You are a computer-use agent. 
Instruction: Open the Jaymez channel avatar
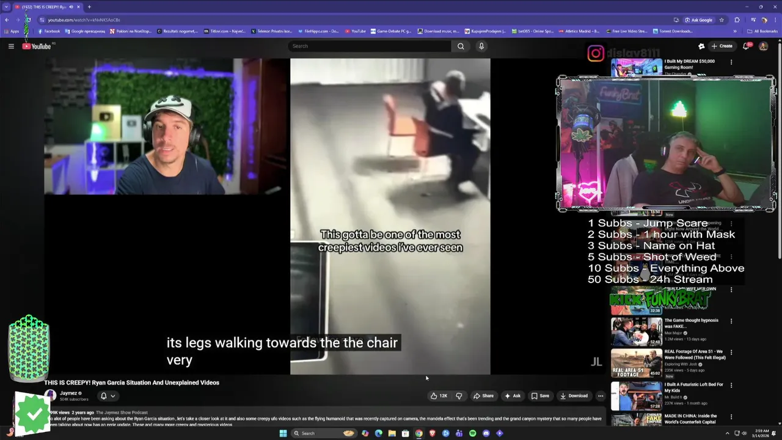click(50, 396)
